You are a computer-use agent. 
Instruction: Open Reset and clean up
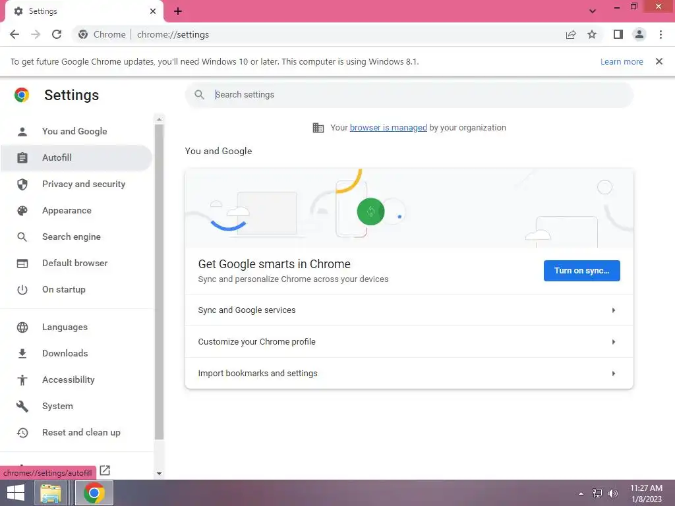coord(76,432)
